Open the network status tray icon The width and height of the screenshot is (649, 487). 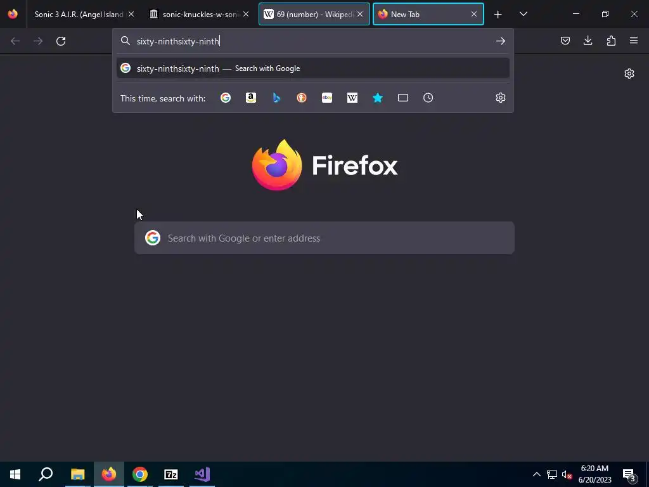click(552, 474)
